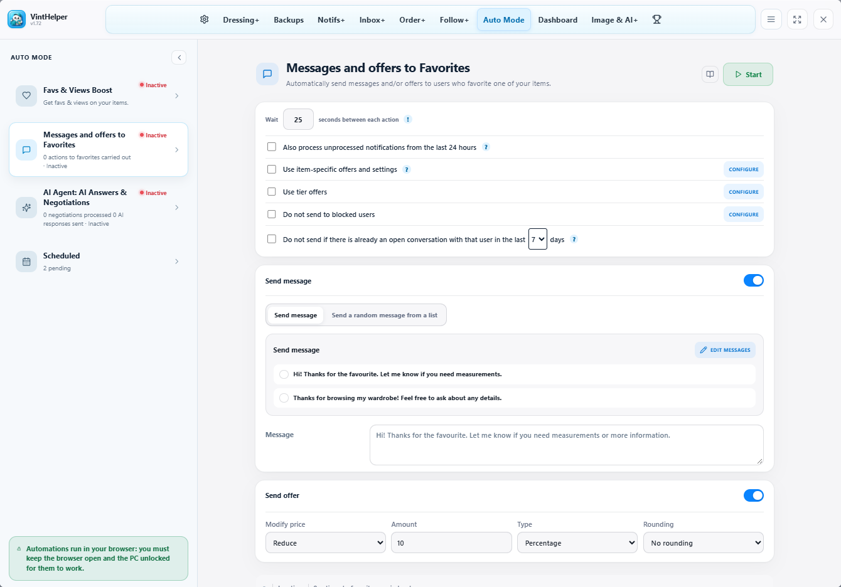Click the trophy icon in navigation bar
This screenshot has width=841, height=587.
pyautogui.click(x=656, y=19)
